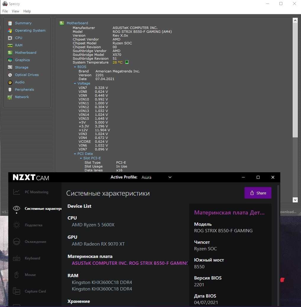Click the Summary clipboard icon in Speccy
This screenshot has width=301, height=307.
10,23
